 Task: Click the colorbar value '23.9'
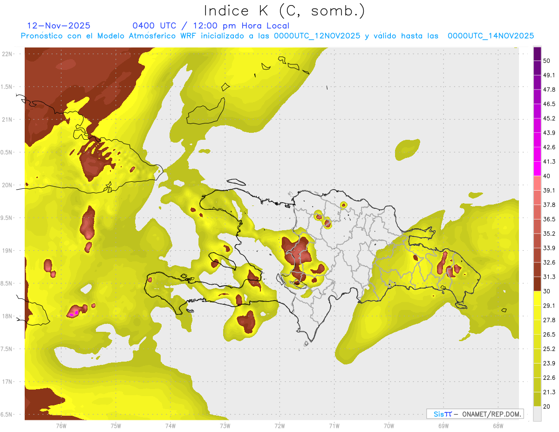[x=549, y=363]
